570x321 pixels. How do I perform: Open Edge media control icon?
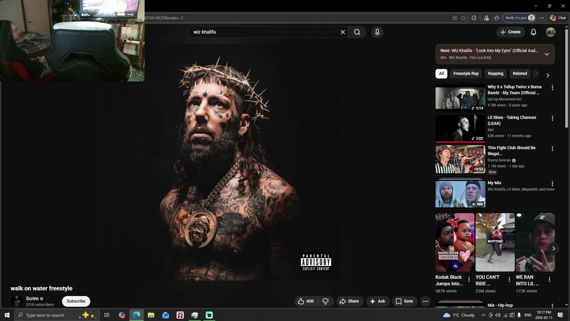486,18
